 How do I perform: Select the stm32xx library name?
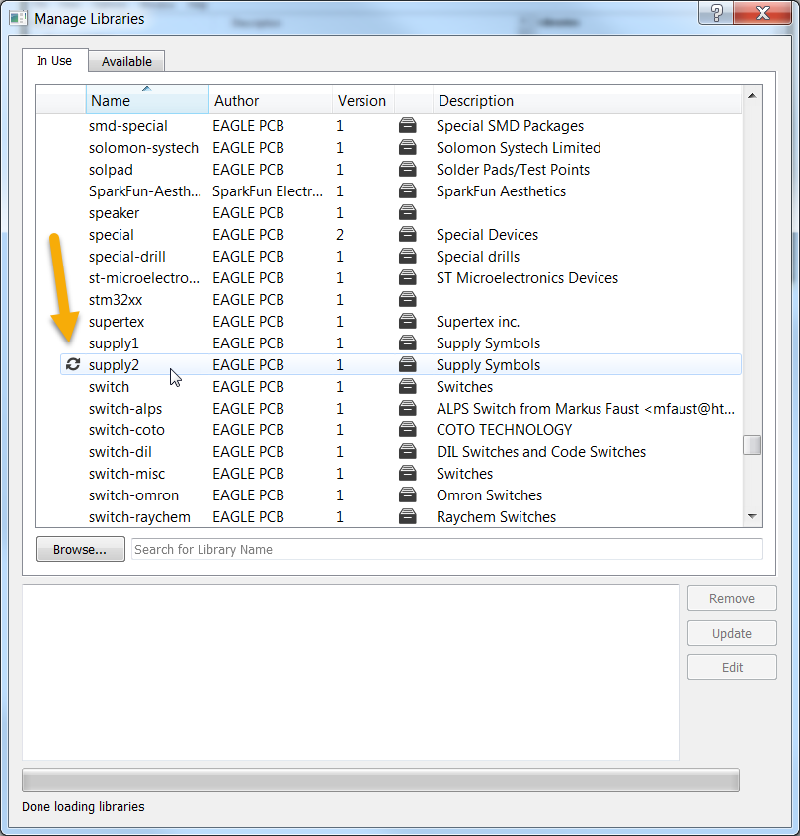click(x=116, y=300)
